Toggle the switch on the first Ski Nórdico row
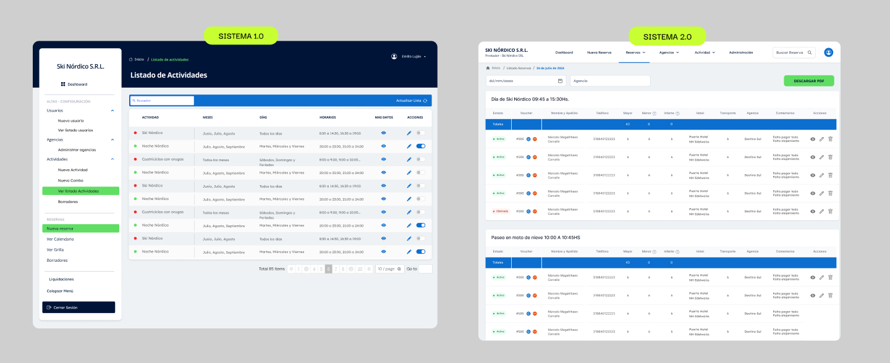Viewport: 890px width, 363px height. point(421,133)
